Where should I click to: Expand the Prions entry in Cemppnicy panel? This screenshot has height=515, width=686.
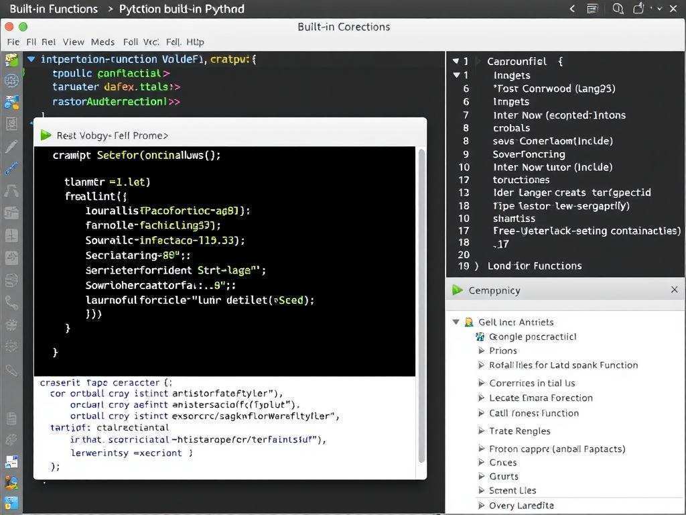[x=482, y=350]
